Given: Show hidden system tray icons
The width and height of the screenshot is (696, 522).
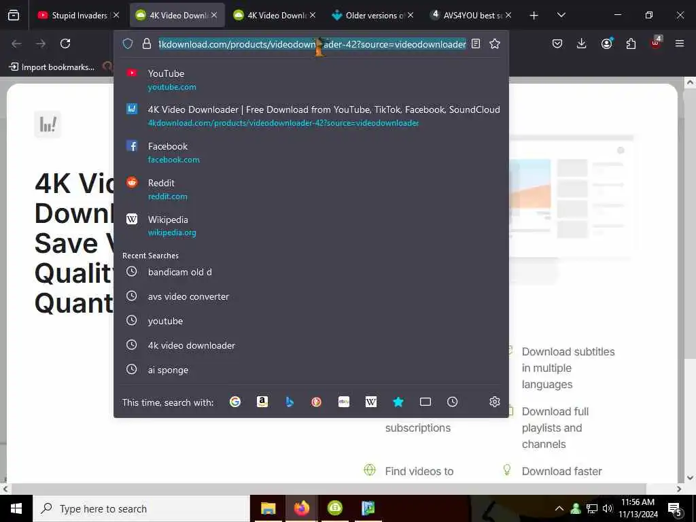Looking at the screenshot, I should pyautogui.click(x=559, y=508).
